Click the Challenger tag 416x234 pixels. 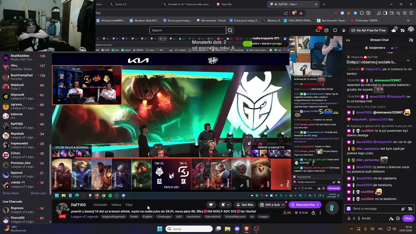tap(164, 217)
